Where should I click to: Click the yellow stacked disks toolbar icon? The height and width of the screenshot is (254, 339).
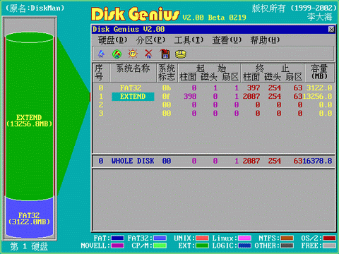click(181, 54)
